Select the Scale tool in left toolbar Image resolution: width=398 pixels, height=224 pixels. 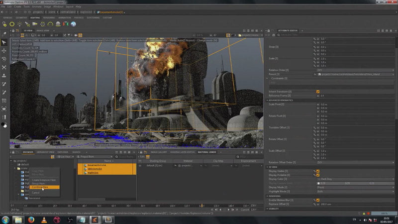pos(4,68)
